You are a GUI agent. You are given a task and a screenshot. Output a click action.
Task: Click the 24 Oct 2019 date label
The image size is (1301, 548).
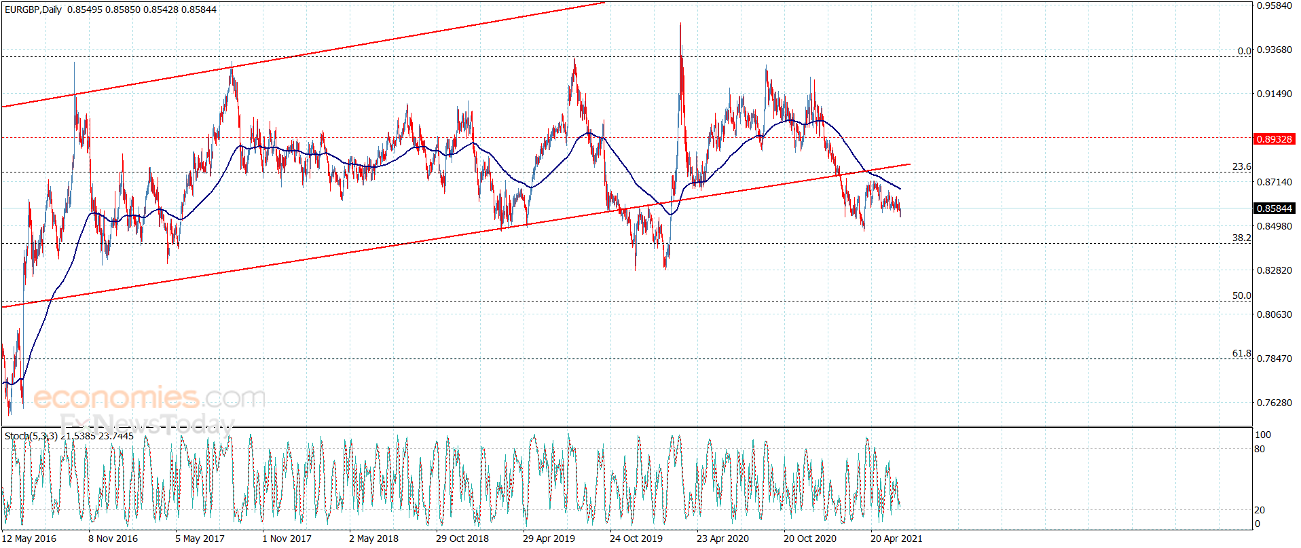[636, 538]
